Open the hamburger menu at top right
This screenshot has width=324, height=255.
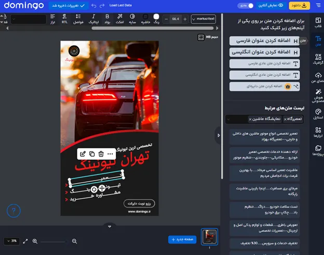(x=318, y=5)
